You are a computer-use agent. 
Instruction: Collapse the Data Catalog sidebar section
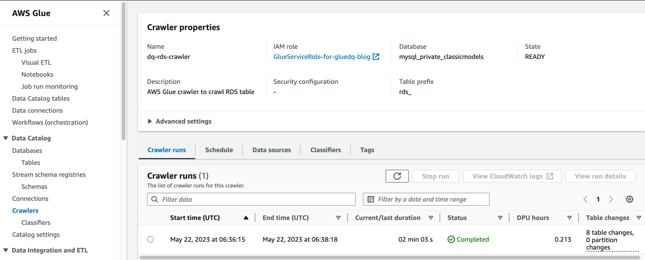tap(6, 138)
